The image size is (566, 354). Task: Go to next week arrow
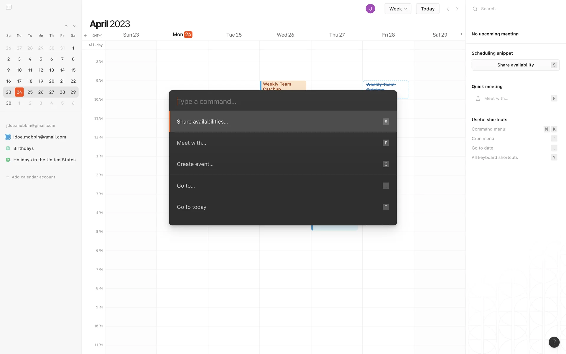coord(457,9)
